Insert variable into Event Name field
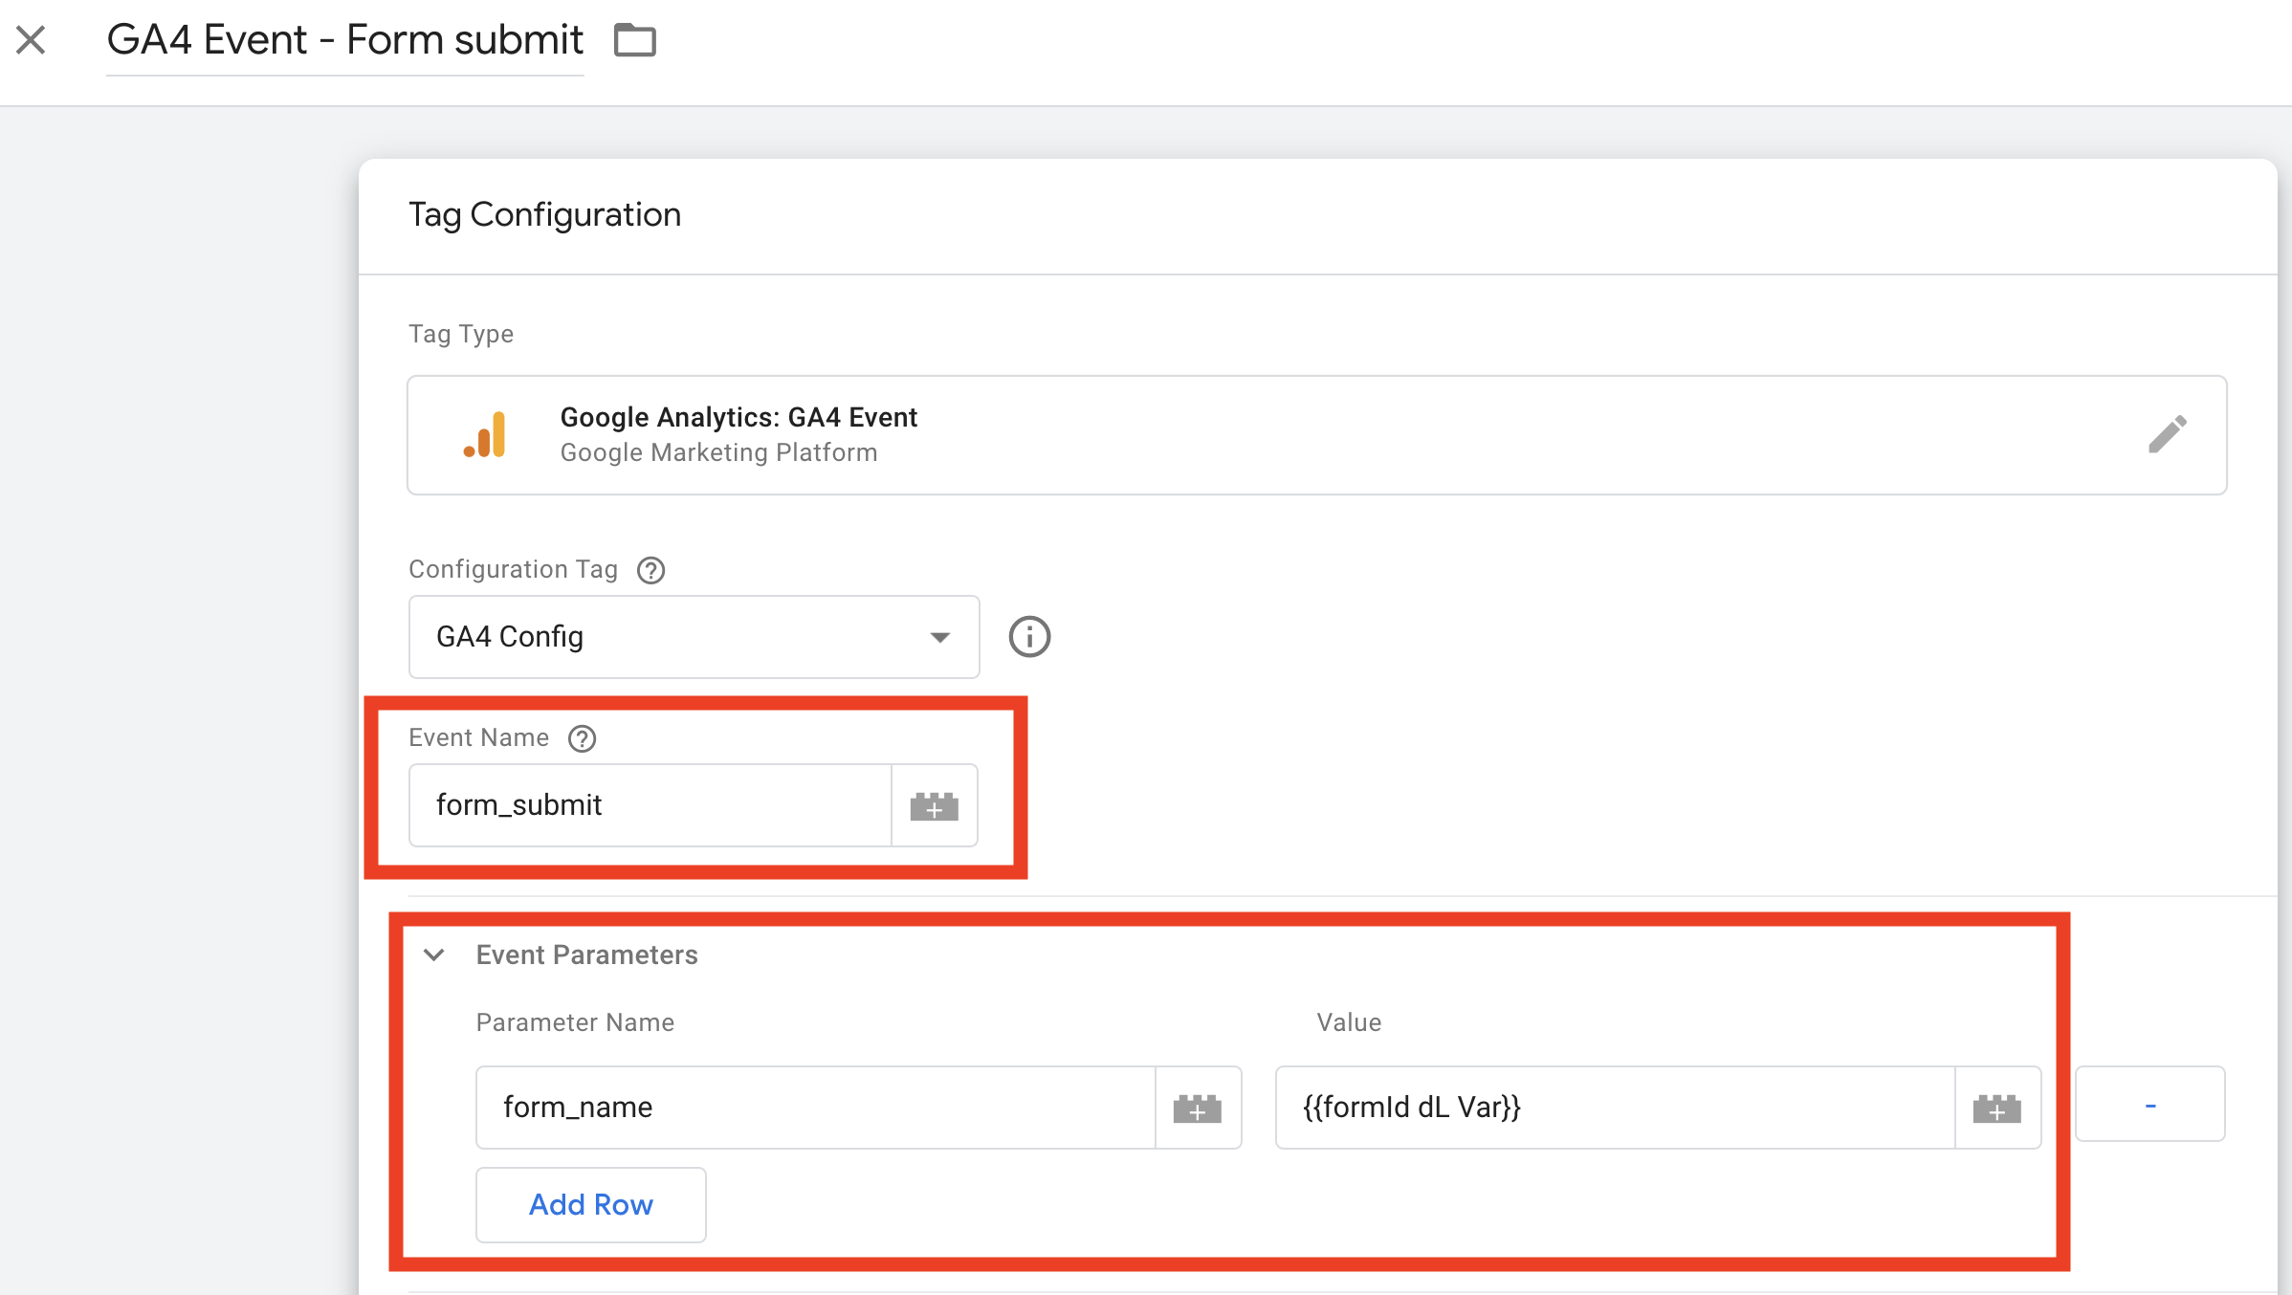 pos(935,805)
